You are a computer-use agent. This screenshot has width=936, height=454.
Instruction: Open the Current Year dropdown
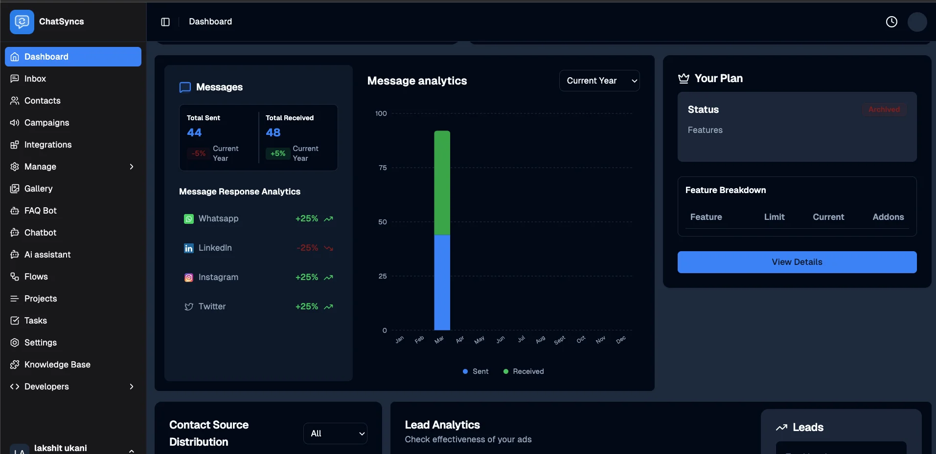click(599, 81)
